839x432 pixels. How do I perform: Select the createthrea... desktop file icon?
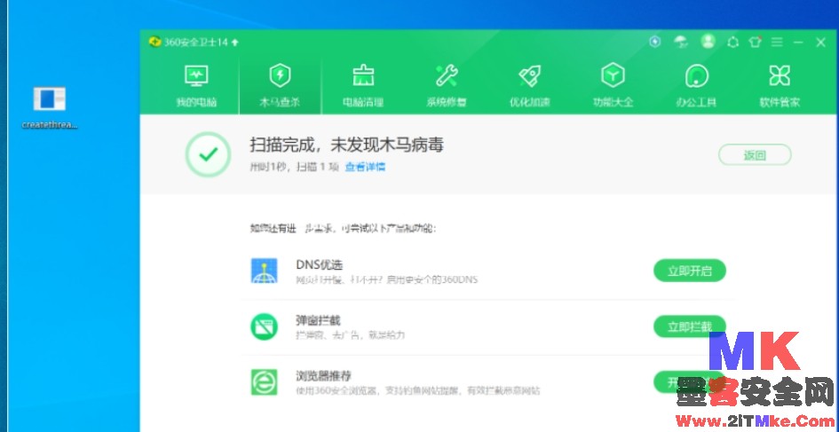pyautogui.click(x=49, y=107)
